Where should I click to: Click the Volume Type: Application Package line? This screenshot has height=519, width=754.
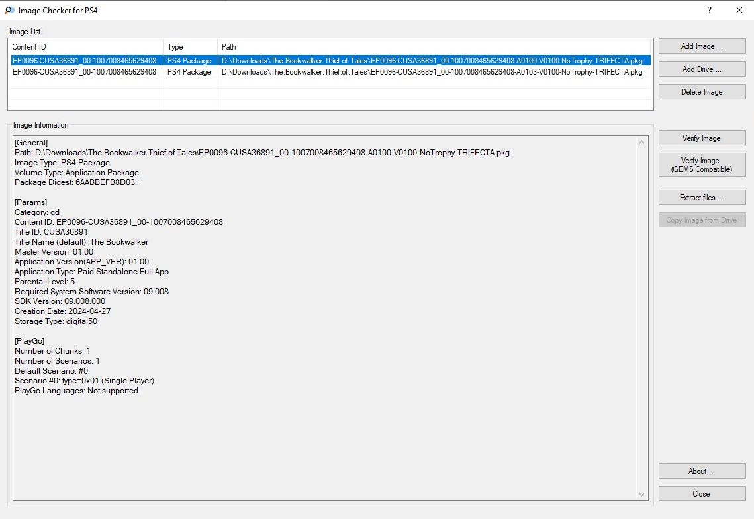tap(76, 173)
